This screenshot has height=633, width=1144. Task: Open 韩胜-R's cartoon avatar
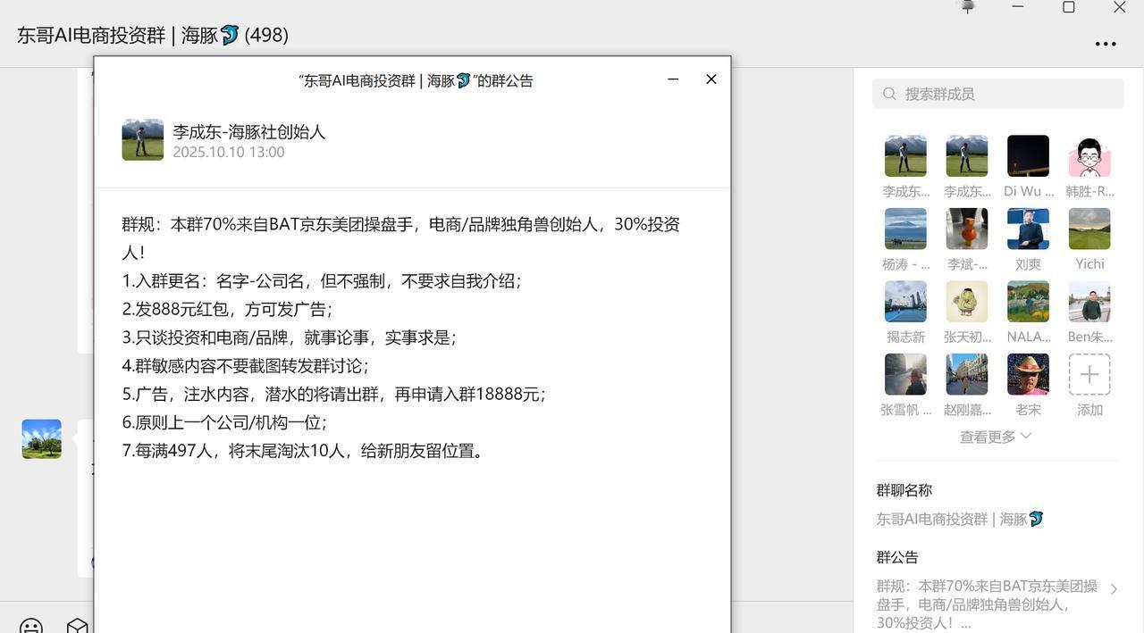[x=1089, y=154]
